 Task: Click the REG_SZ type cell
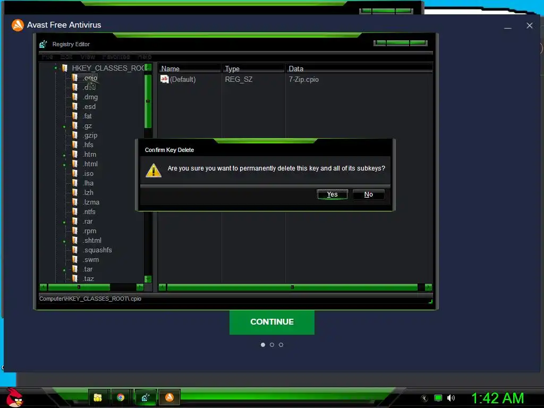click(239, 79)
